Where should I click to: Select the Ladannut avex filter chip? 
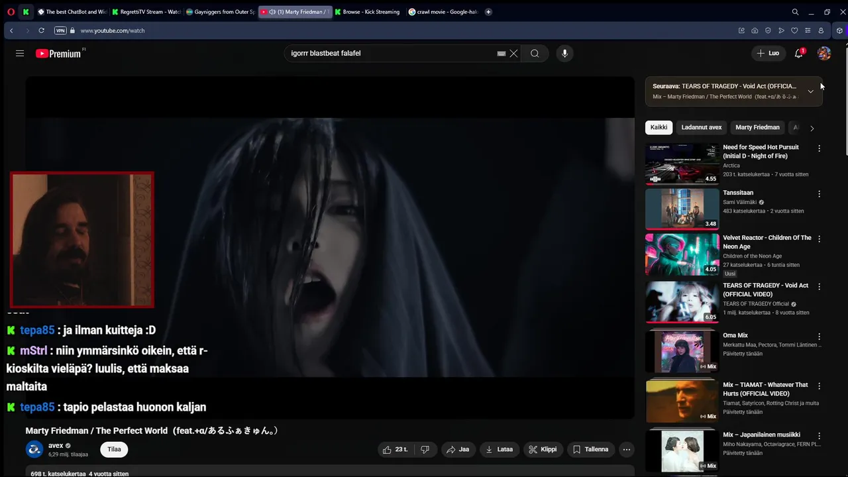point(702,127)
